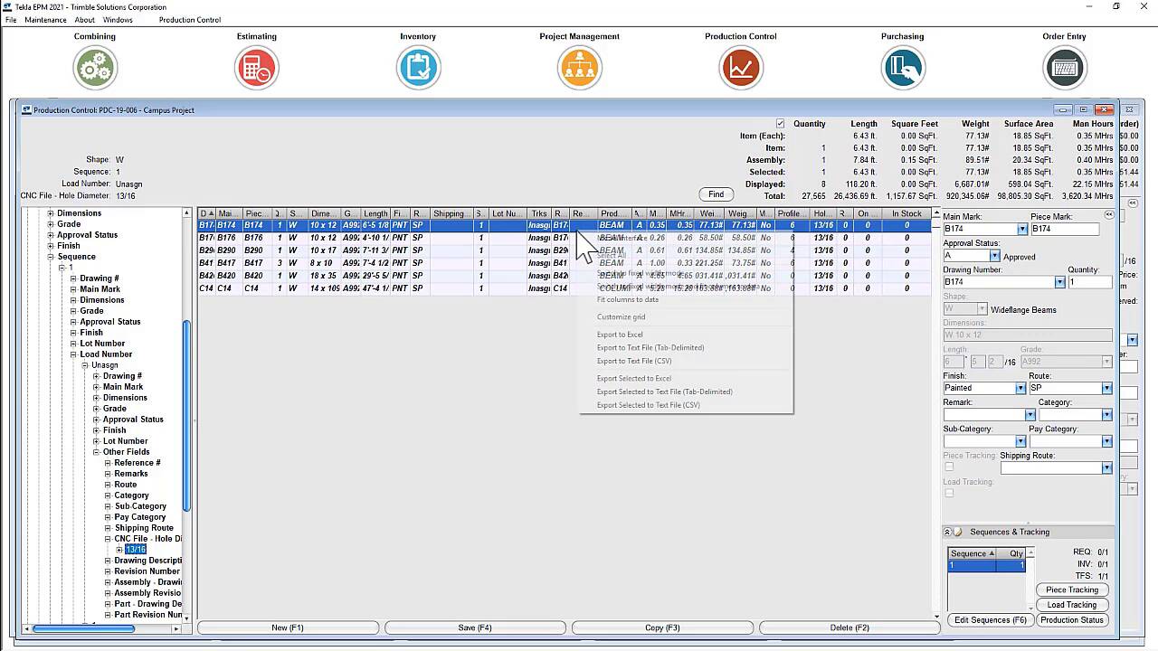The width and height of the screenshot is (1158, 651).
Task: Open the Shipping Route dropdown
Action: [1106, 467]
